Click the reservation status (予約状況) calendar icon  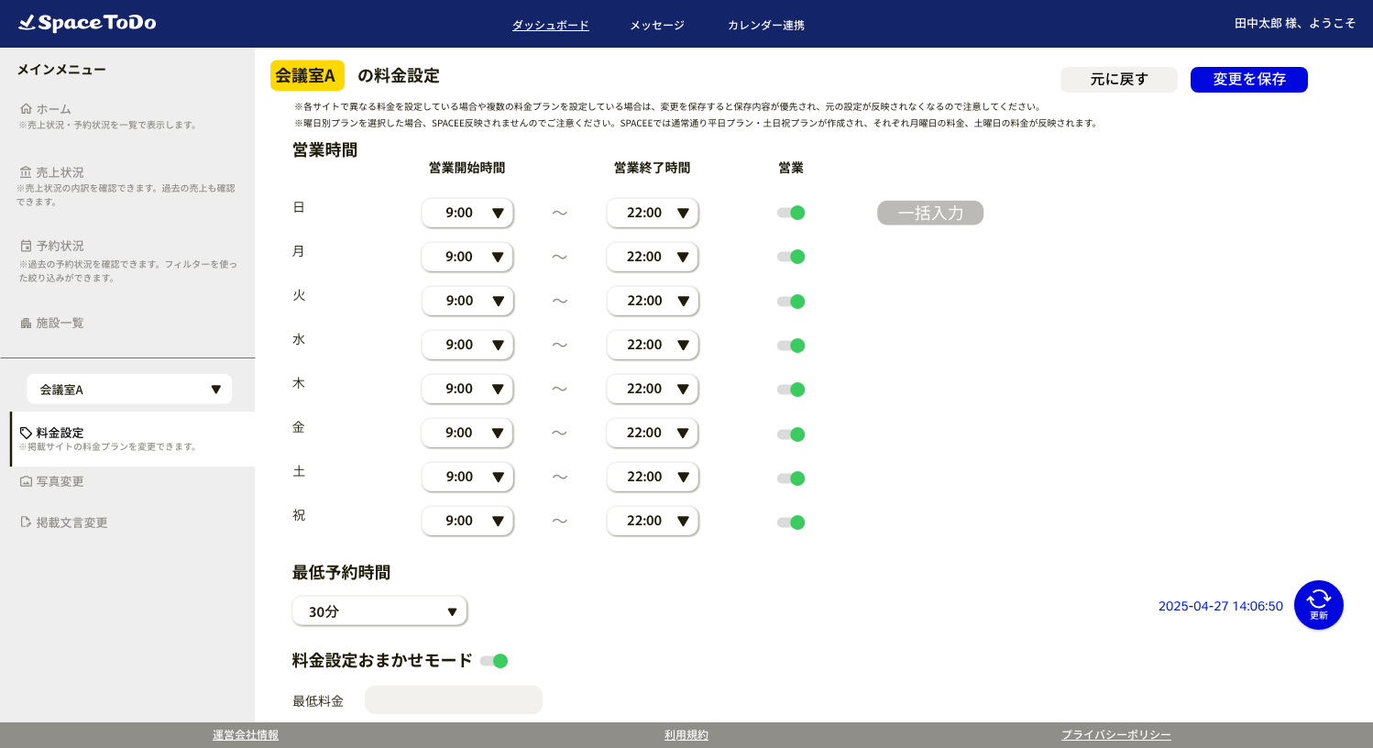[x=26, y=246]
